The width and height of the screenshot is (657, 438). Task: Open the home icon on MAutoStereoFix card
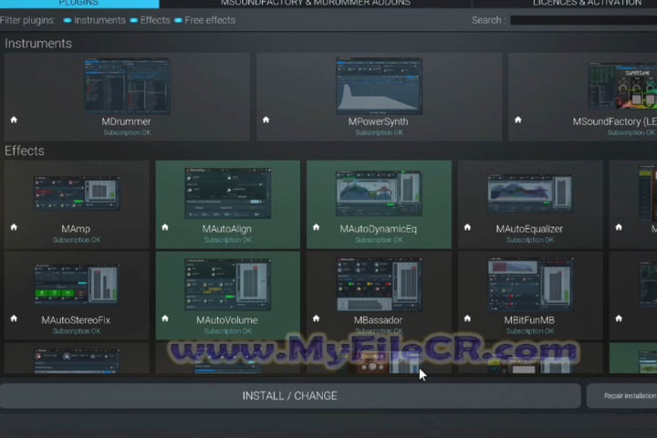(14, 318)
